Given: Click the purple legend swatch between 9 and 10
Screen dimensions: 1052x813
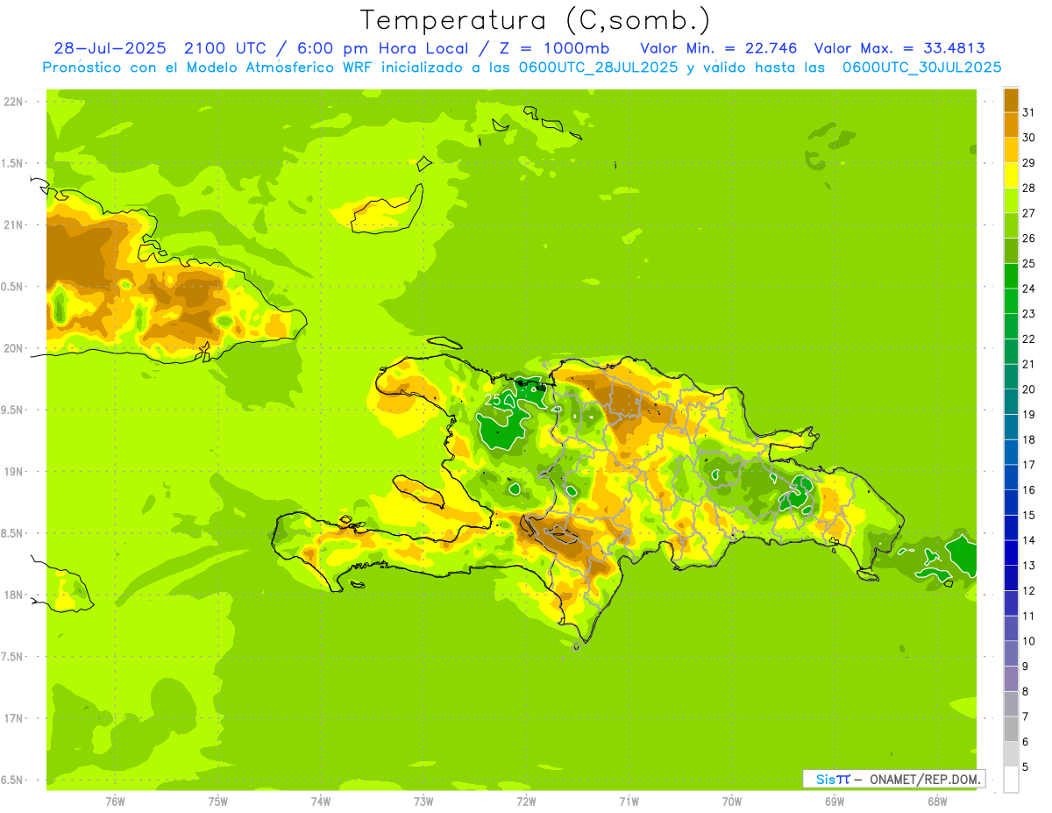Looking at the screenshot, I should tap(1011, 653).
